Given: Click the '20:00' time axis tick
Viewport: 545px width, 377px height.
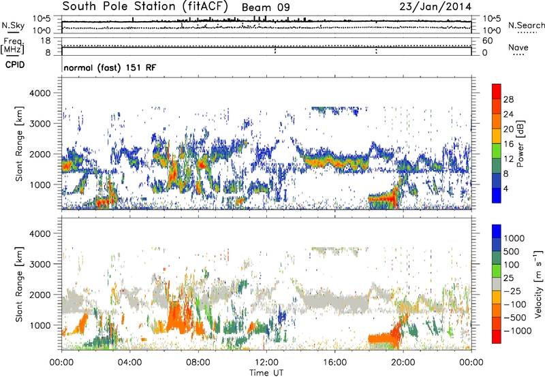Looking at the screenshot, I should [403, 363].
